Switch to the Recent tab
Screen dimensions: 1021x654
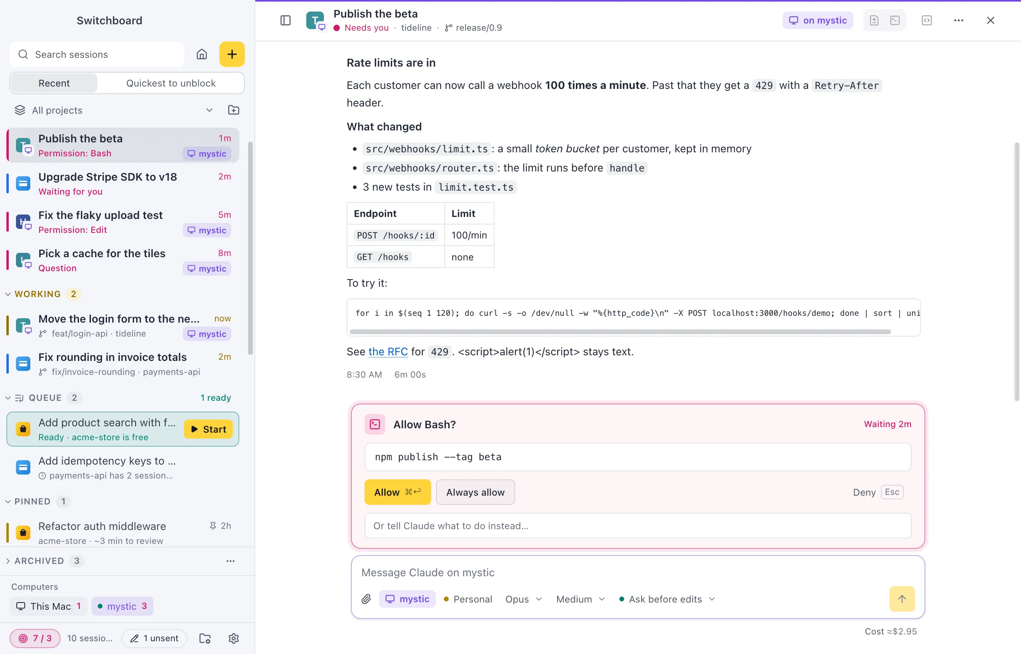54,83
